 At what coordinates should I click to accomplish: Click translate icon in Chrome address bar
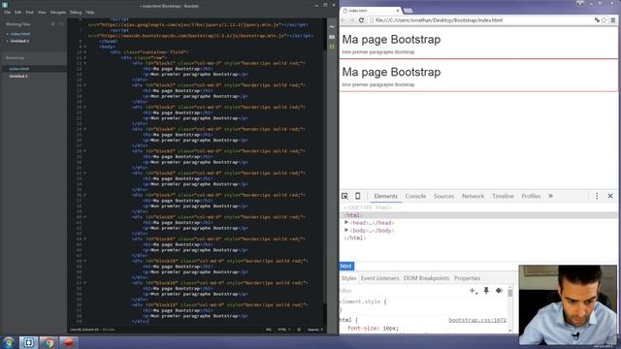pos(597,20)
